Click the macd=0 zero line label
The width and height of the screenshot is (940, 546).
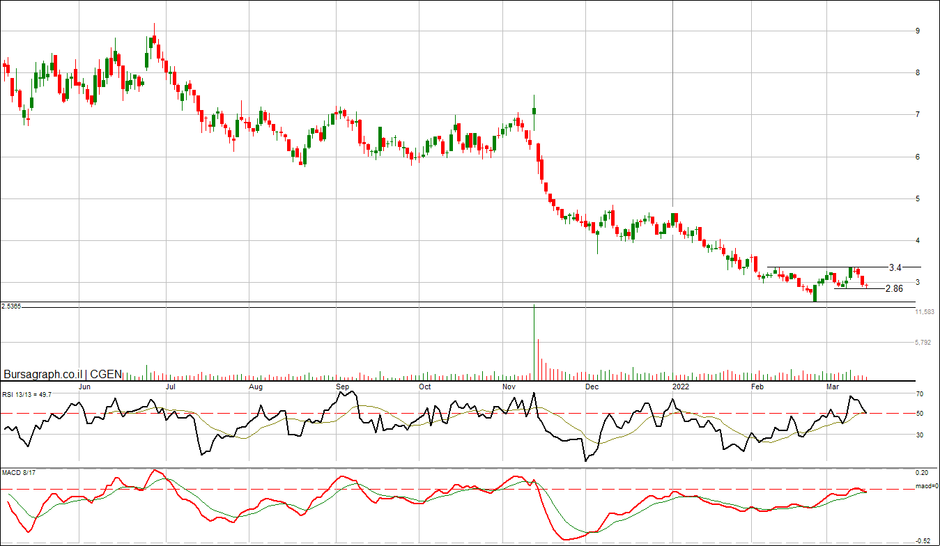(926, 486)
